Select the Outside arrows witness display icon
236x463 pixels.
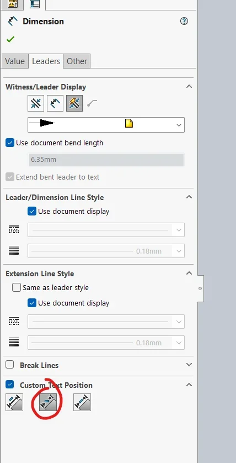tap(36, 103)
